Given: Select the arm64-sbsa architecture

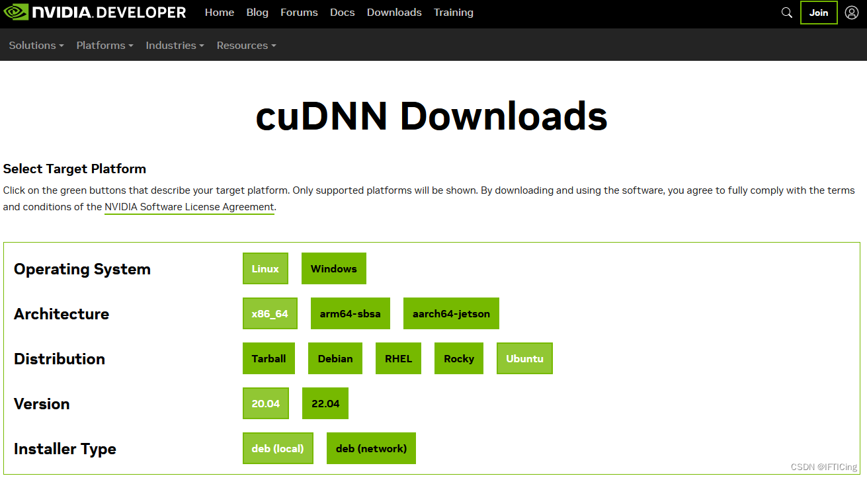Looking at the screenshot, I should pos(351,313).
